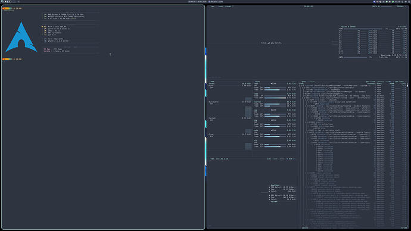Click the btop clock at top center
This screenshot has width=411, height=231.
tap(309, 7)
